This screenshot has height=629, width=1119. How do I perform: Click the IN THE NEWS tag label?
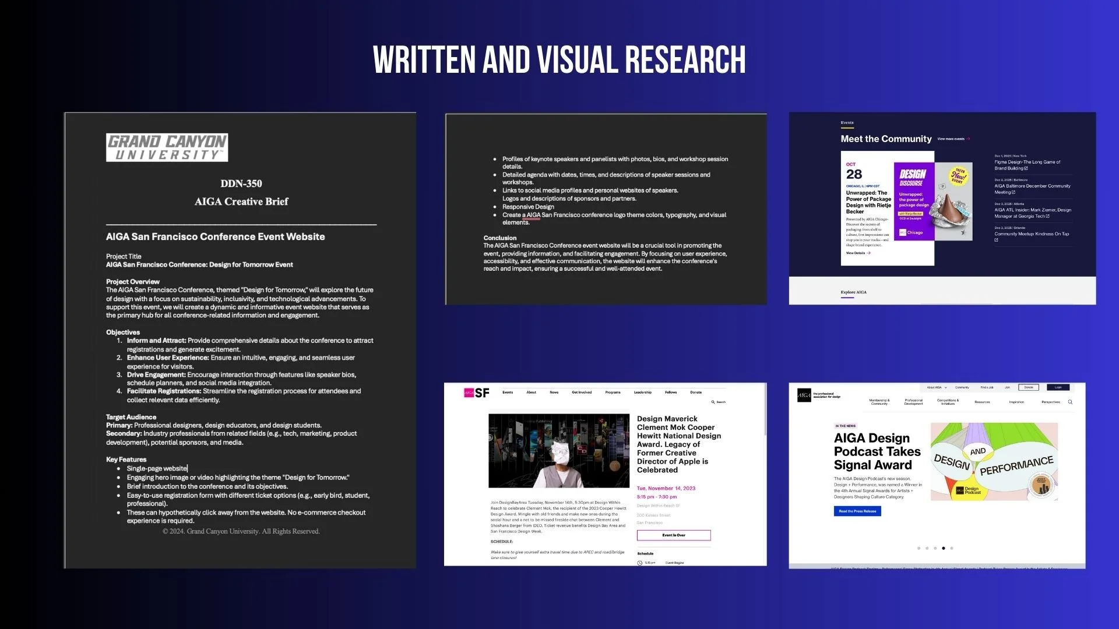[845, 426]
